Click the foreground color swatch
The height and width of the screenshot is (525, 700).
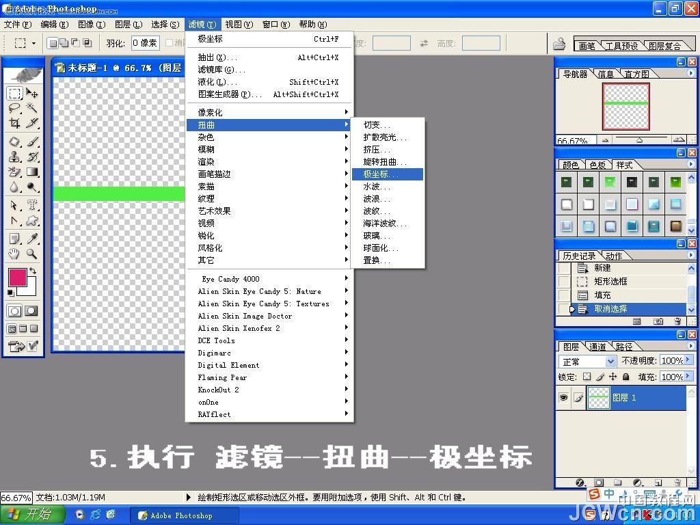17,278
